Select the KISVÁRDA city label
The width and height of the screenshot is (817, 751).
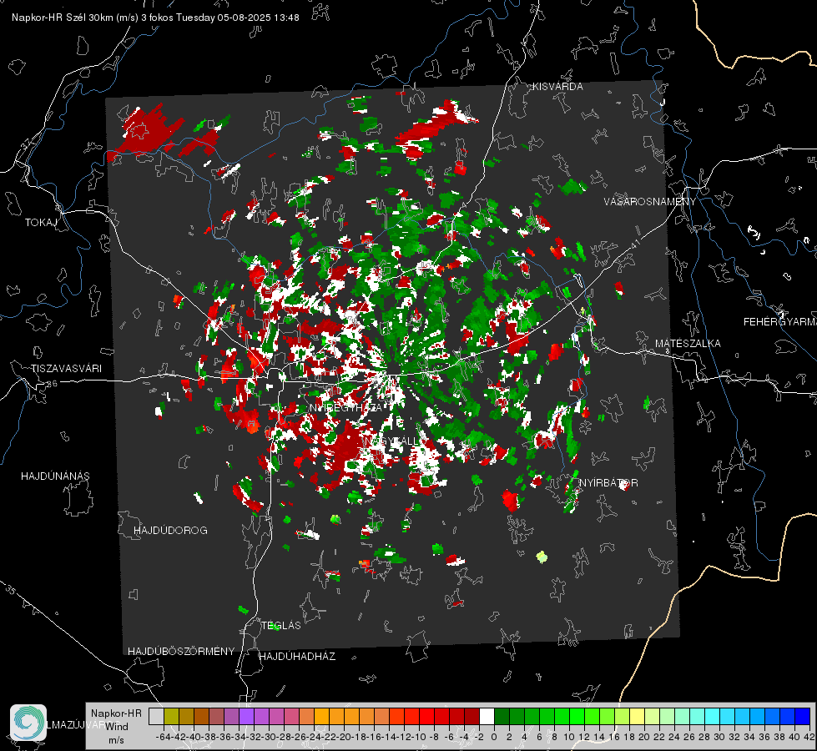pyautogui.click(x=557, y=87)
